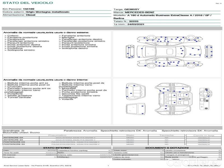Click 'Grigio Montagna metallizzato' exterior colour value
The image size is (224, 168).
pyautogui.click(x=48, y=12)
